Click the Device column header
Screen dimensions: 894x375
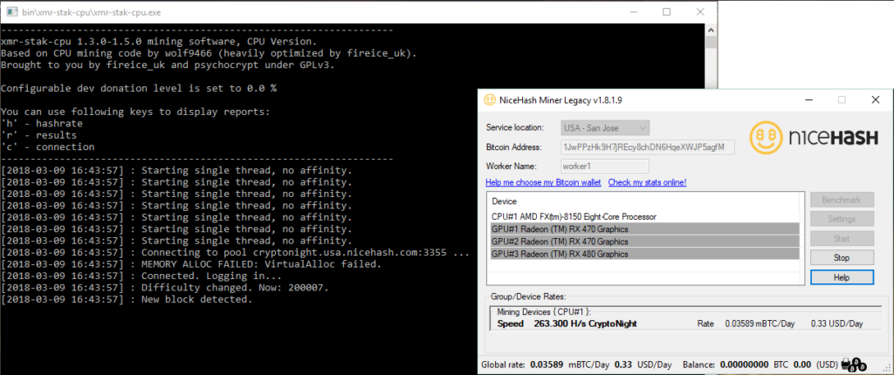505,201
